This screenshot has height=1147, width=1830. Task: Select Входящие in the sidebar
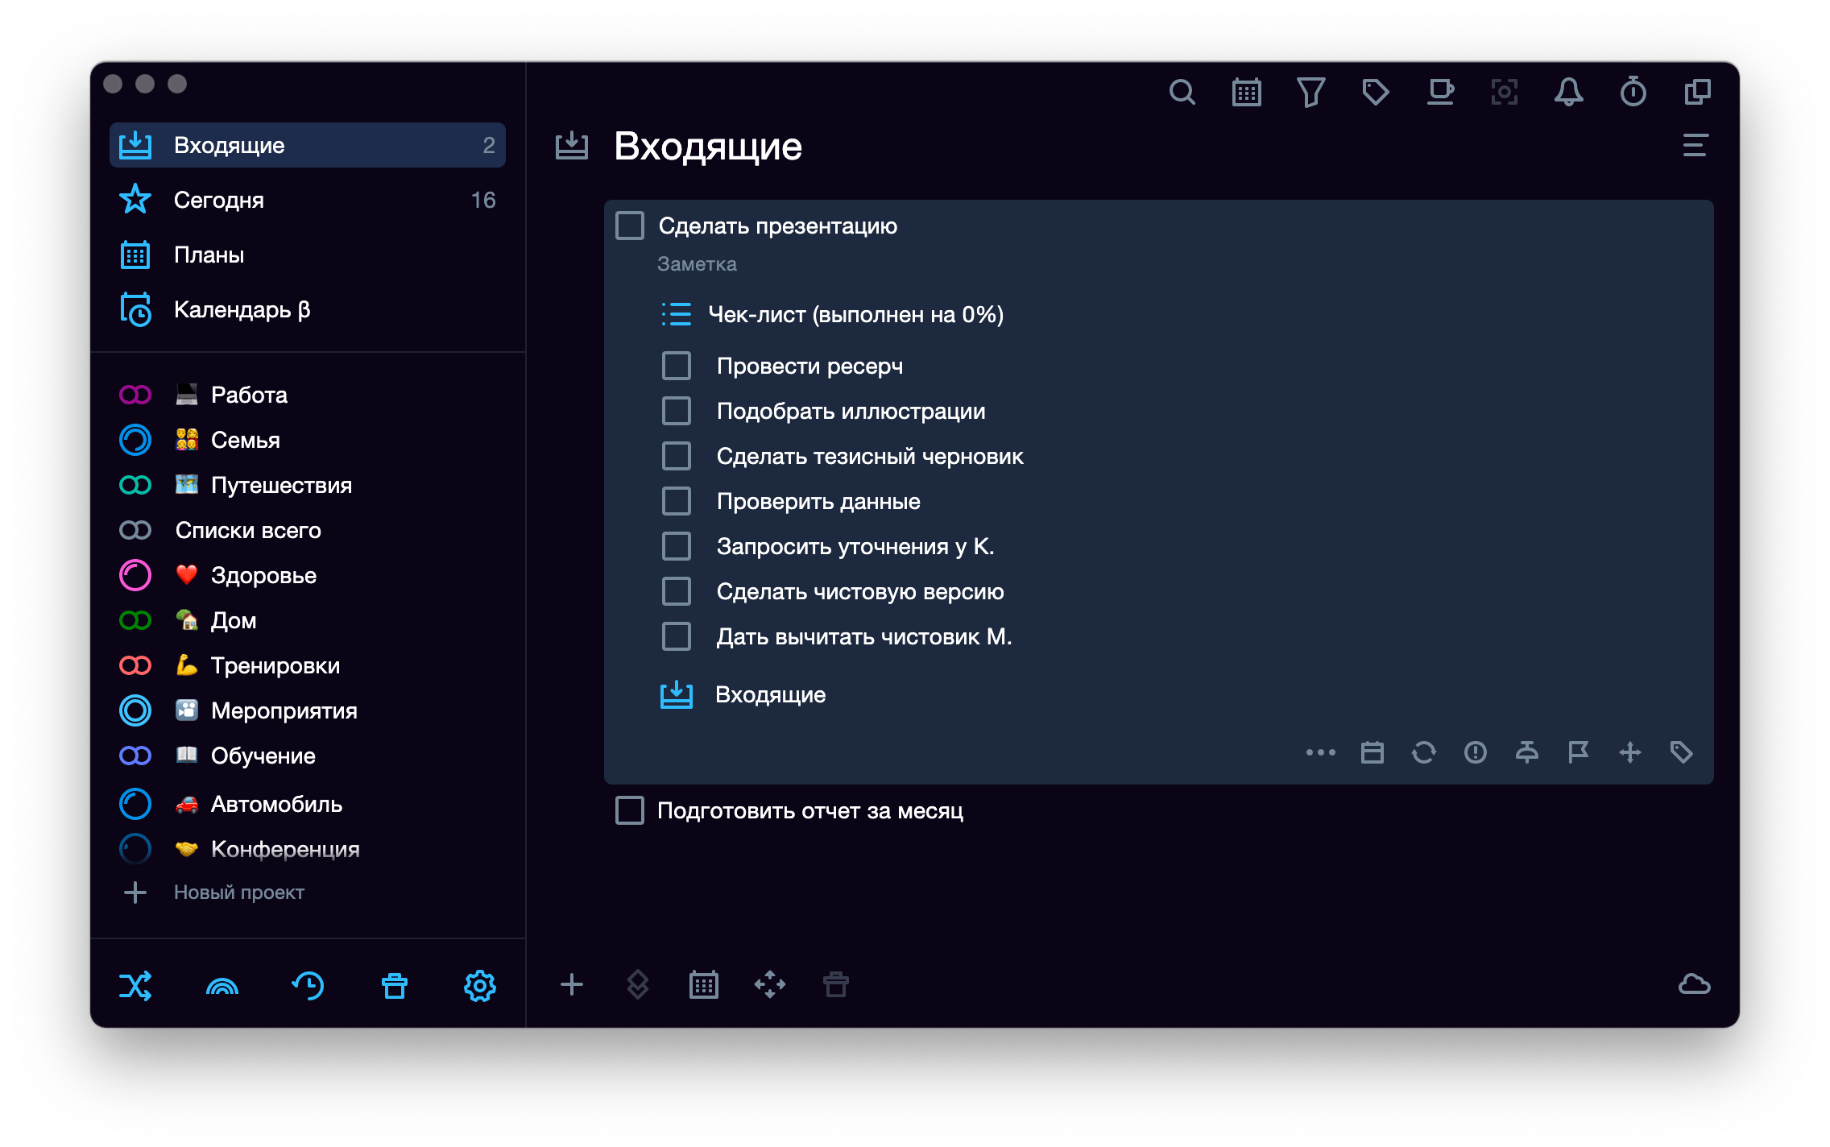(x=308, y=145)
